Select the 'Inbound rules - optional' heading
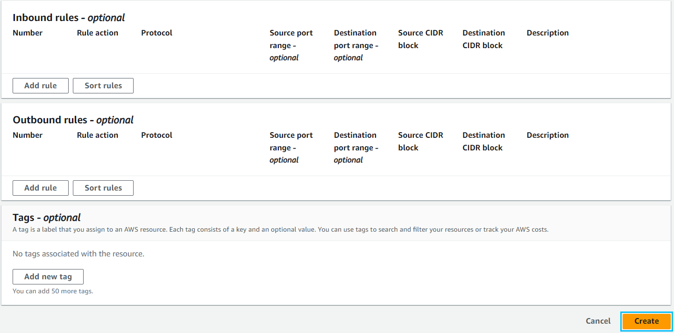The height and width of the screenshot is (333, 674). click(x=69, y=18)
